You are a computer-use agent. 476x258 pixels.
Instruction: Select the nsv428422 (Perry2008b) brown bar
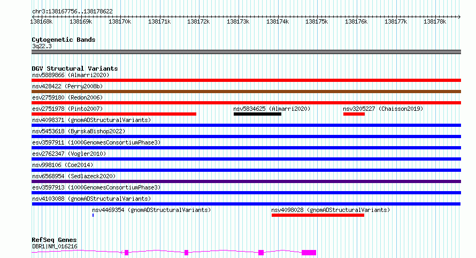click(246, 92)
